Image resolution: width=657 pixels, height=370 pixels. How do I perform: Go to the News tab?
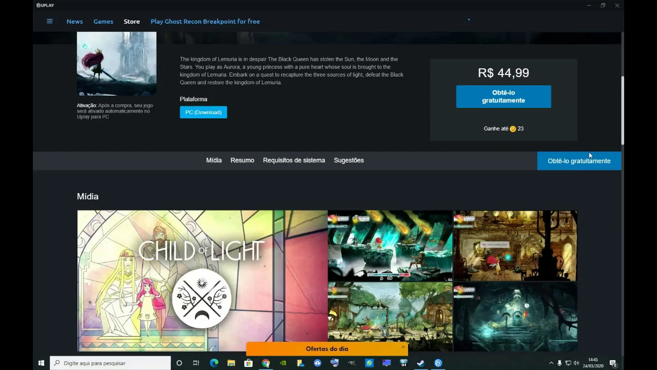[74, 21]
